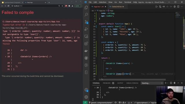The height and width of the screenshot is (104, 185).
Task: Click the remote window status bar icon
Action: point(85,103)
